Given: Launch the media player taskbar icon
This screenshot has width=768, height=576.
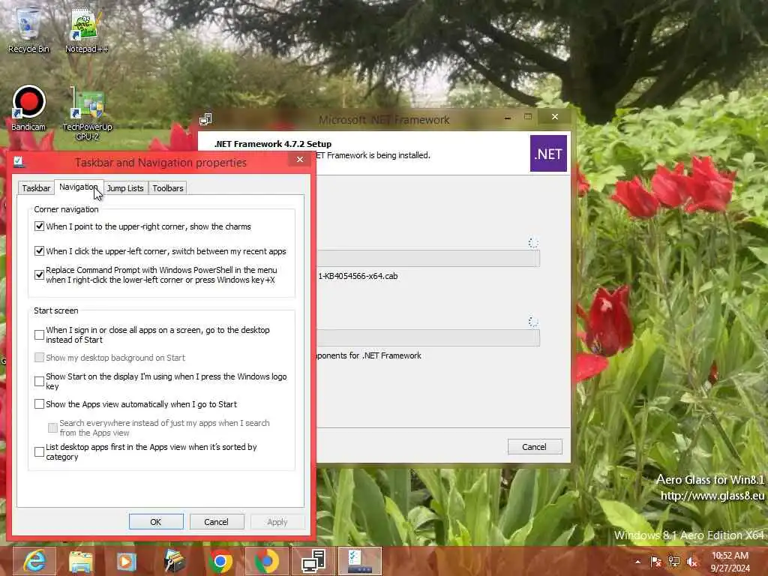Looking at the screenshot, I should click(x=126, y=561).
